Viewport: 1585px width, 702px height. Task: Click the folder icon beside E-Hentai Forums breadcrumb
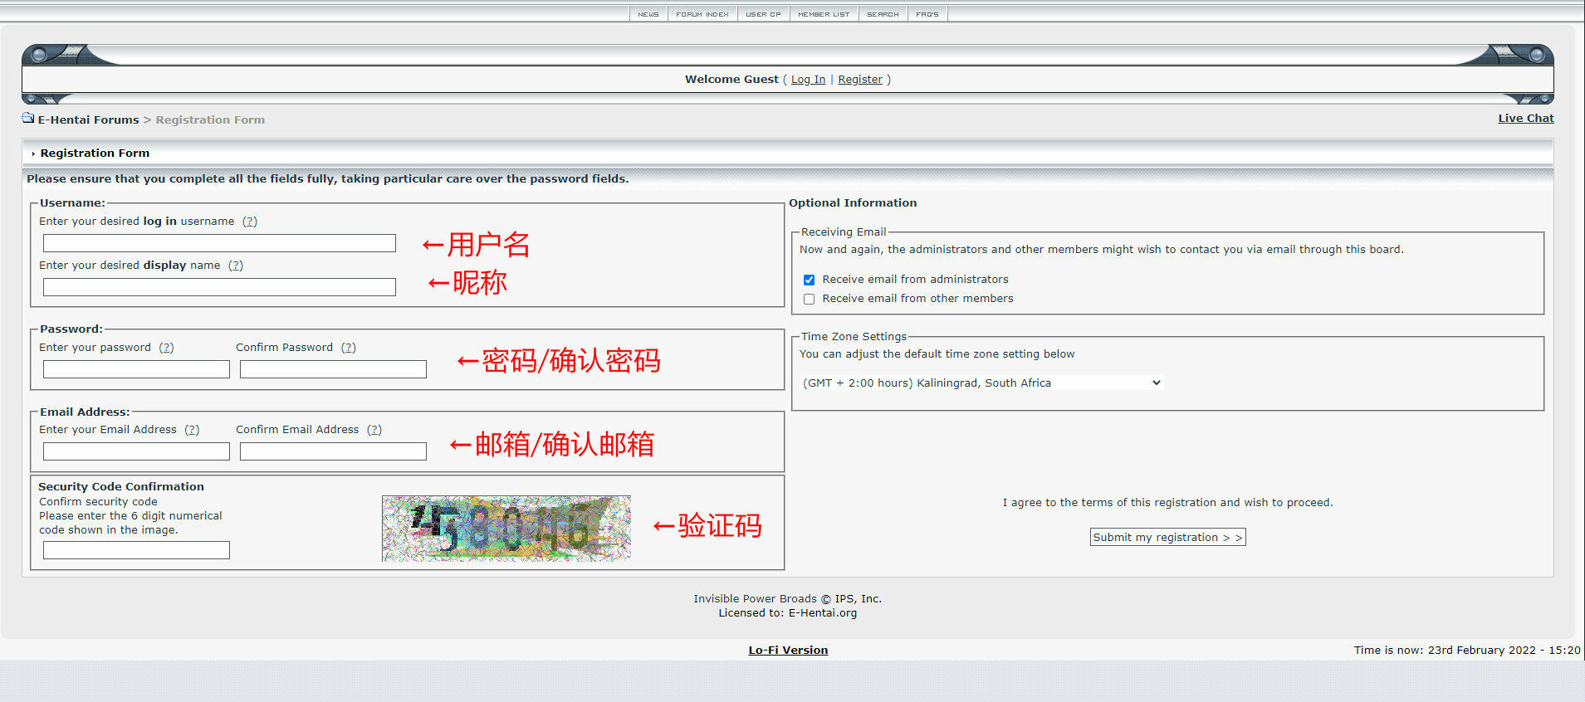[x=28, y=119]
